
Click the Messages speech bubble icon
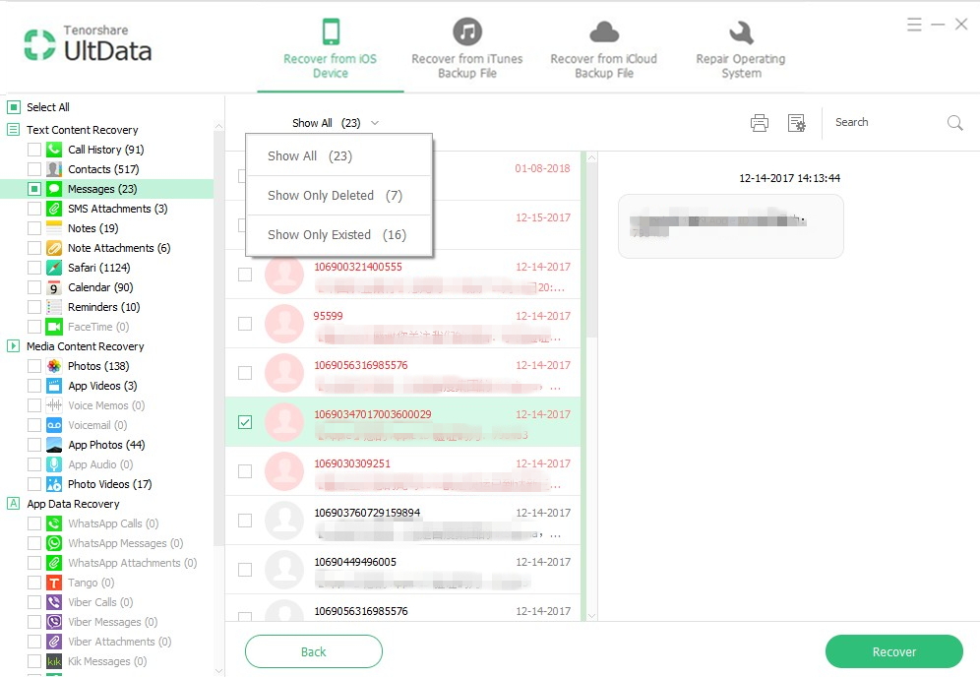tap(54, 189)
